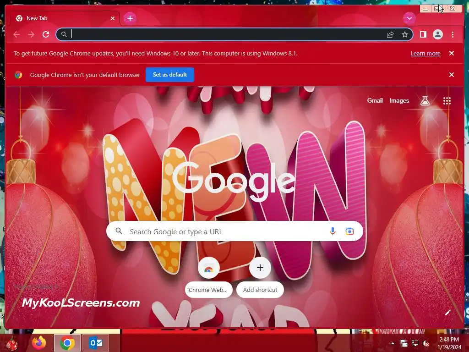This screenshot has width=469, height=352.
Task: Share this page from the address bar
Action: point(390,35)
